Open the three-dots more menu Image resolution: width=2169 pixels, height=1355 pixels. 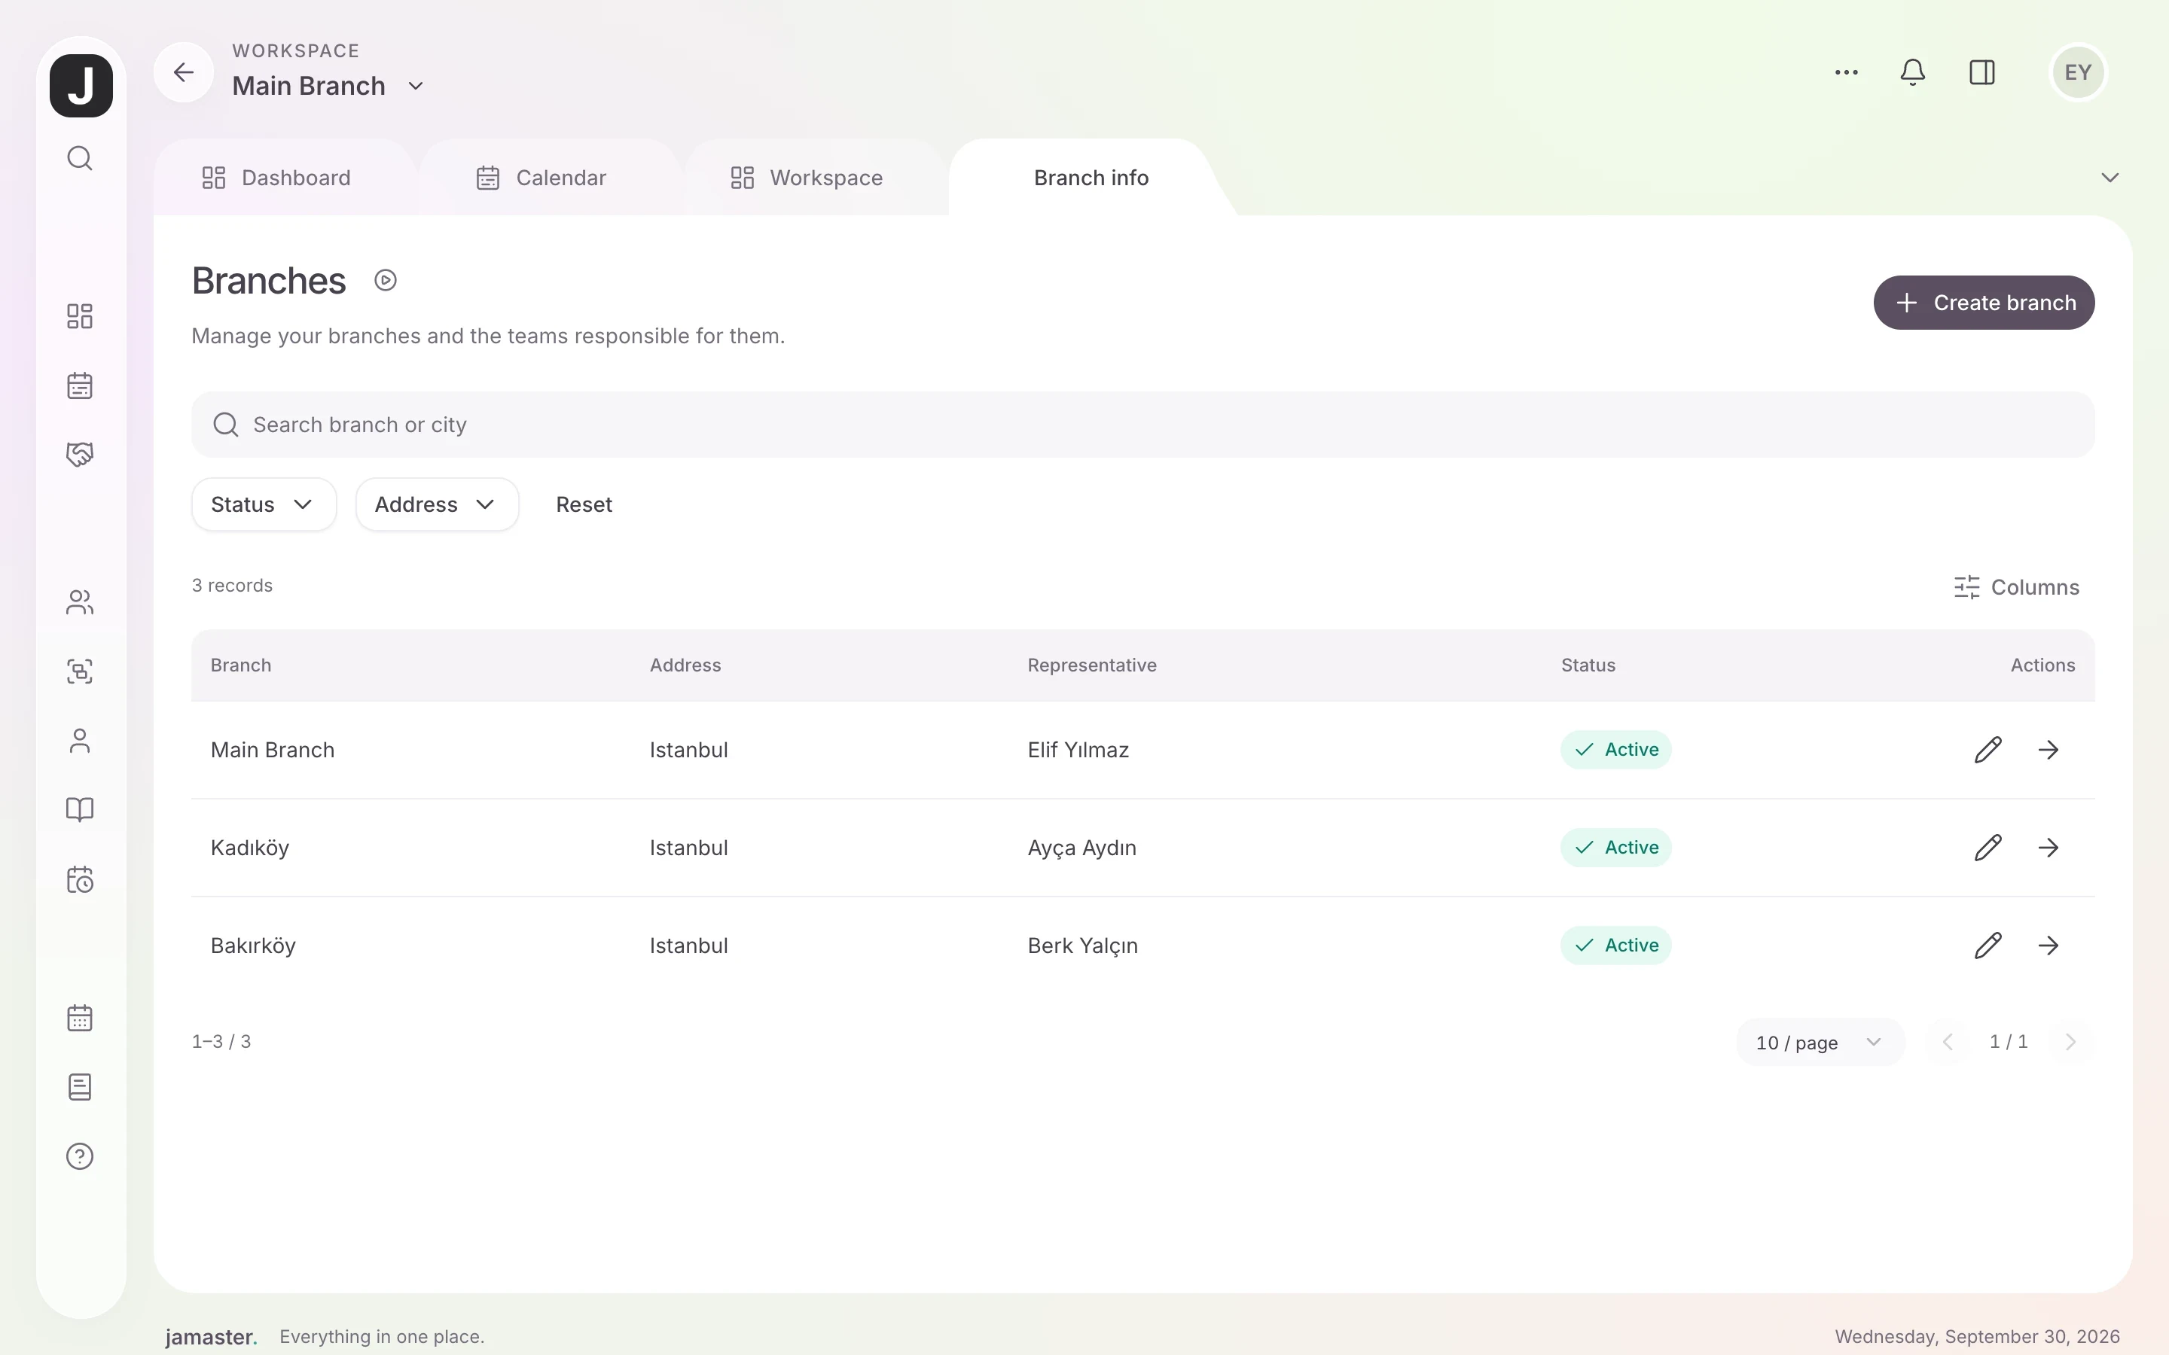tap(1847, 72)
